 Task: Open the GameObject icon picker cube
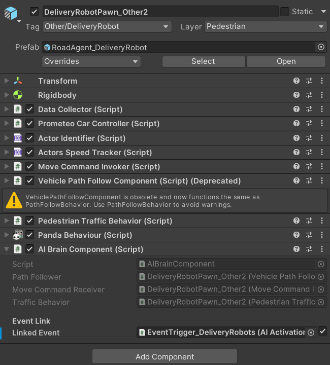[x=11, y=13]
